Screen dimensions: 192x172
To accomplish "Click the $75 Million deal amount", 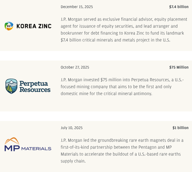I will click(x=179, y=67).
